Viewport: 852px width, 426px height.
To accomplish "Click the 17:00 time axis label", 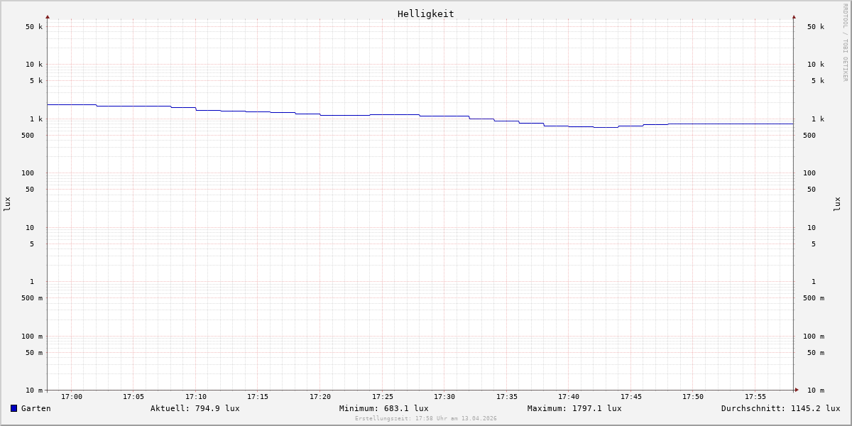I will point(72,397).
